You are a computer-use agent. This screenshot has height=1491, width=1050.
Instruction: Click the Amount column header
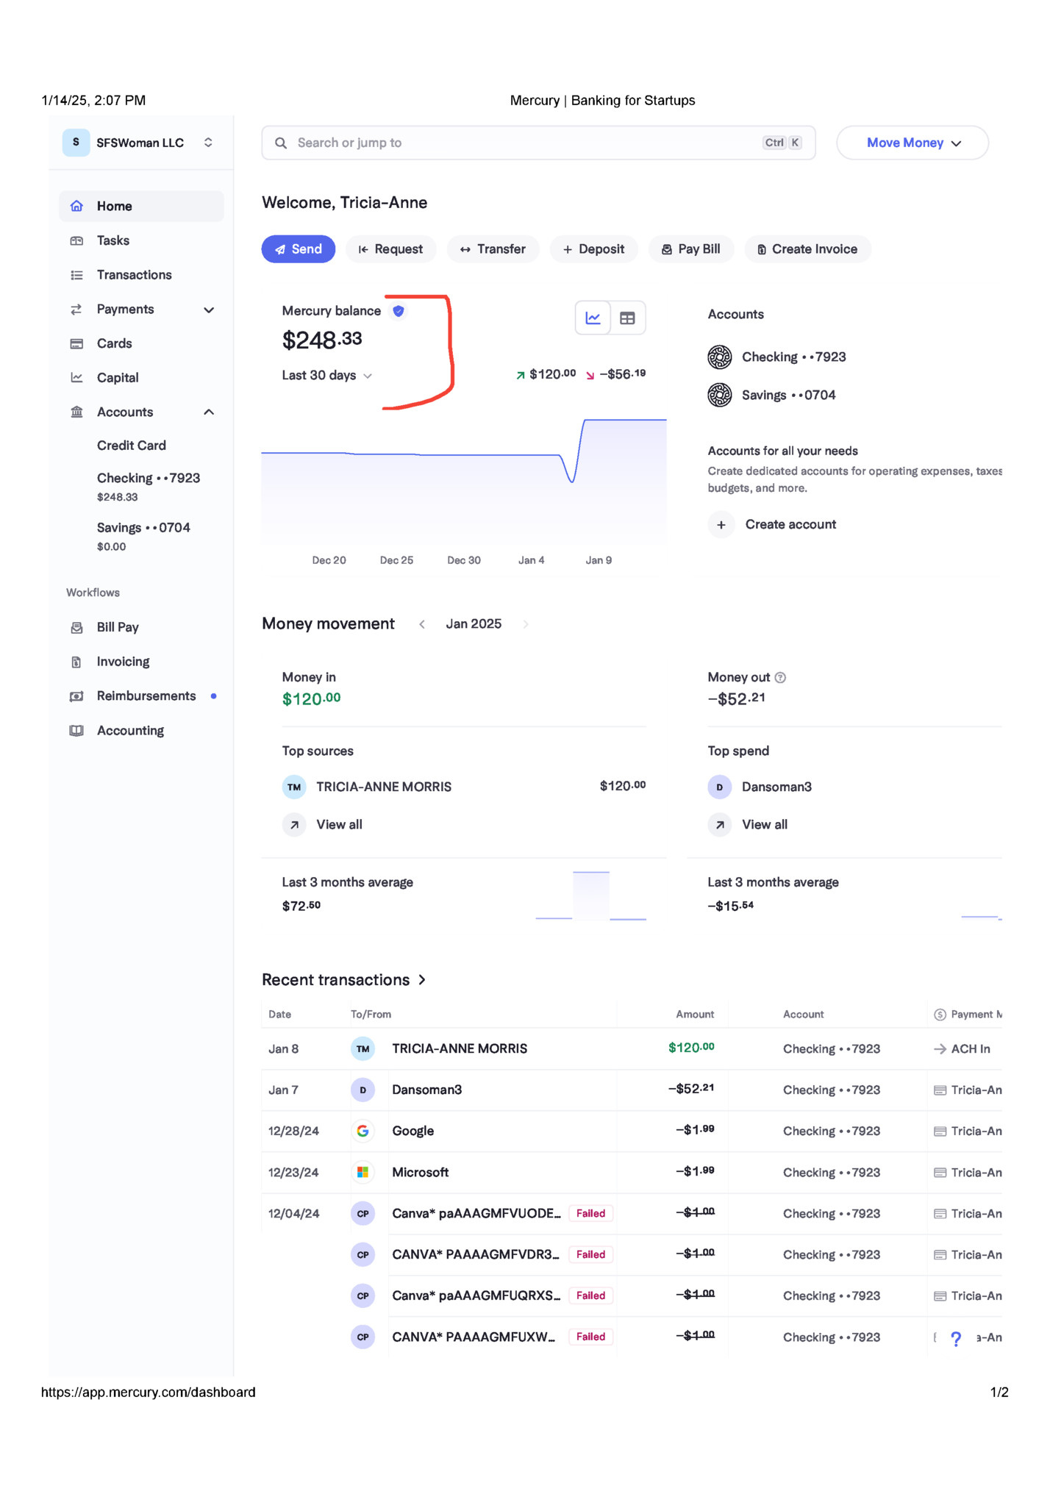coord(695,1015)
